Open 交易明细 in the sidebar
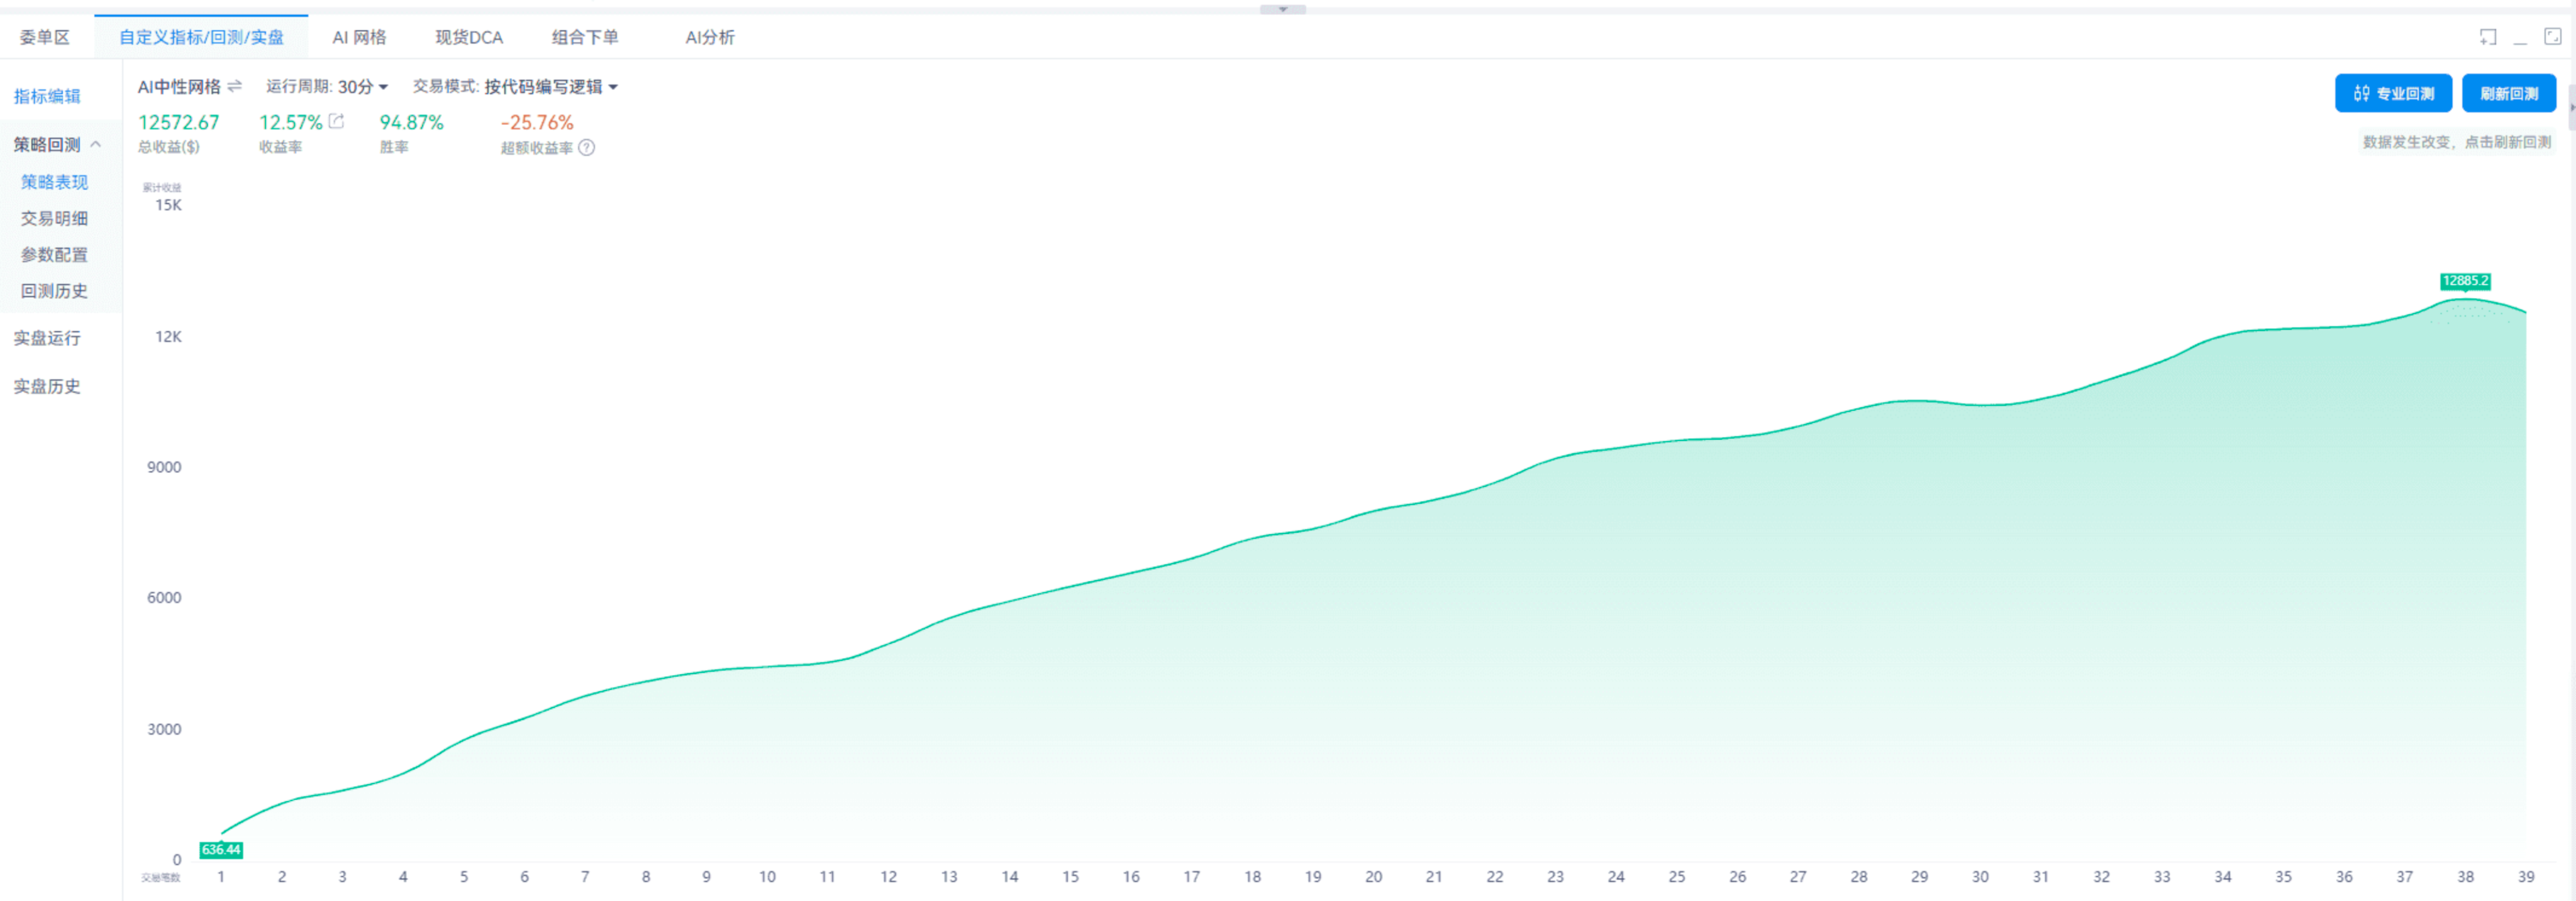 (54, 219)
